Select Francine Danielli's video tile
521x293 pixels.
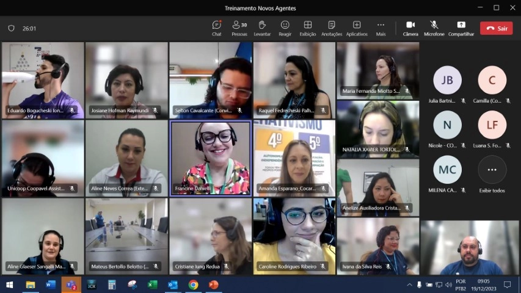(x=211, y=159)
